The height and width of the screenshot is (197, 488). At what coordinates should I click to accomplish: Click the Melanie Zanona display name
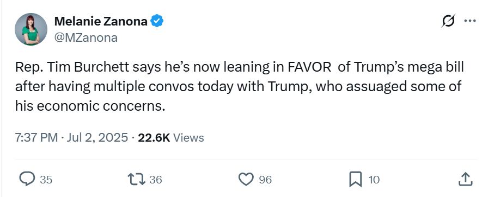(101, 21)
